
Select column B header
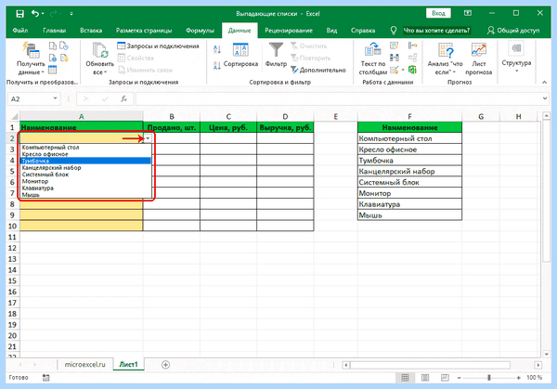pyautogui.click(x=172, y=116)
